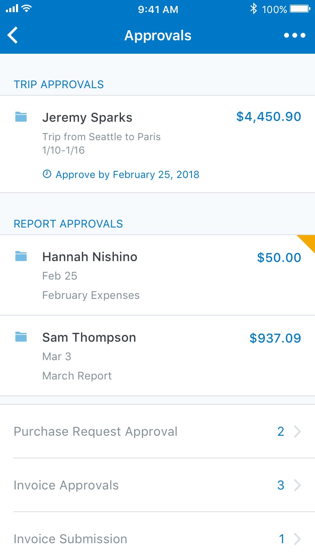This screenshot has width=315, height=560.
Task: Tap the clock icon near approve-by date
Action: (47, 174)
